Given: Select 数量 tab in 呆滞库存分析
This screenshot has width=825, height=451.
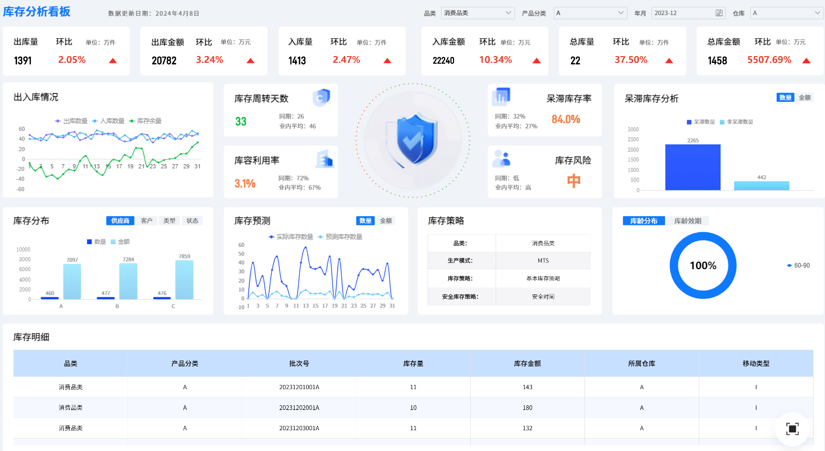Looking at the screenshot, I should pyautogui.click(x=786, y=98).
